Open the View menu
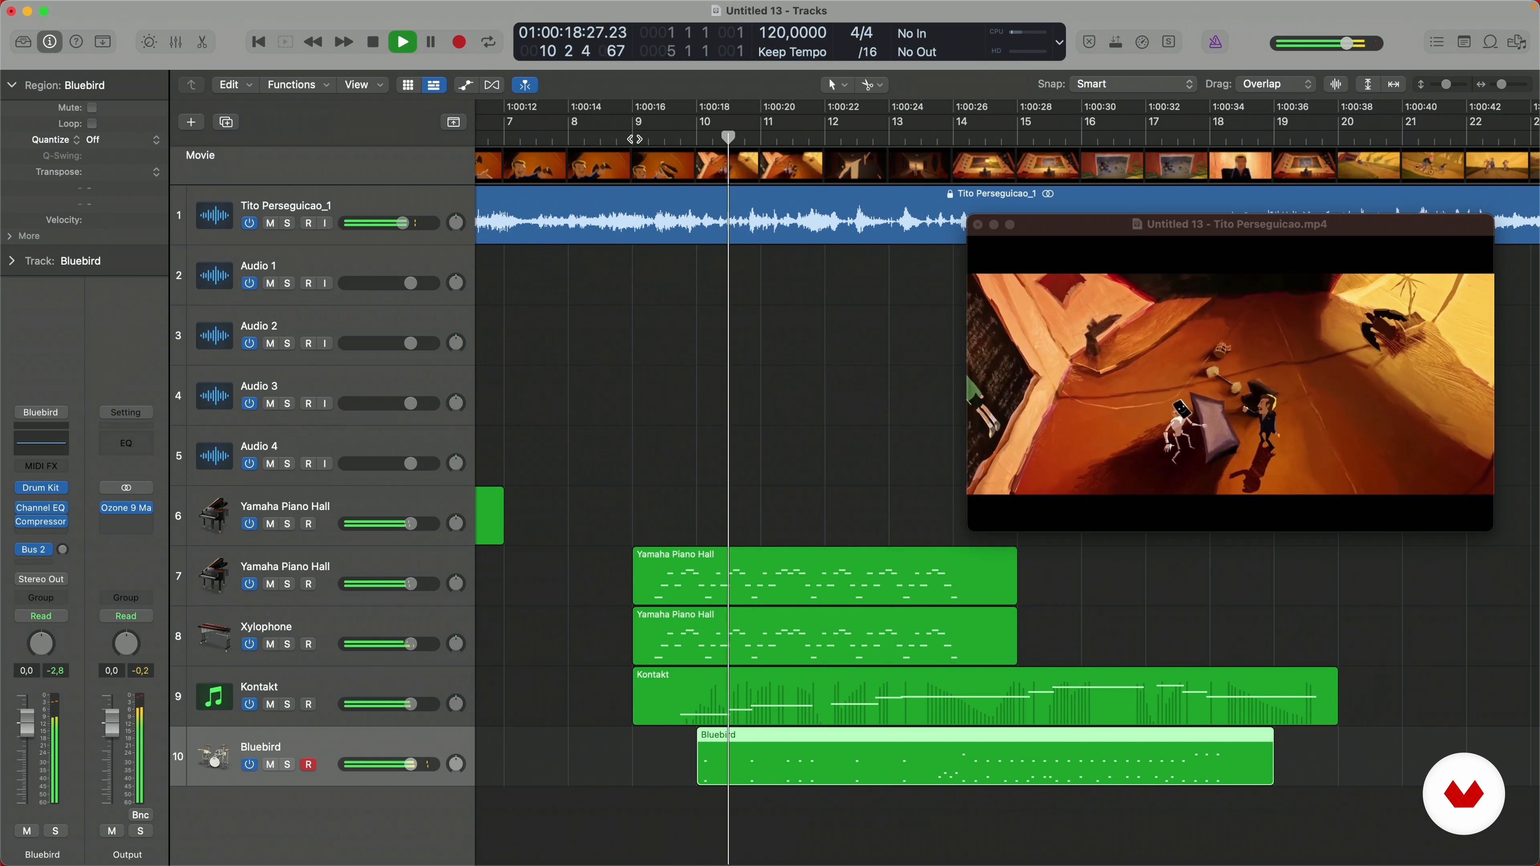1540x866 pixels. [x=363, y=85]
